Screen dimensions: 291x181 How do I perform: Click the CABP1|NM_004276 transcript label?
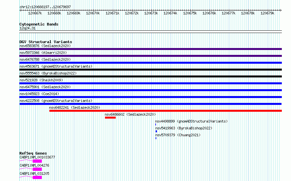[34, 165]
